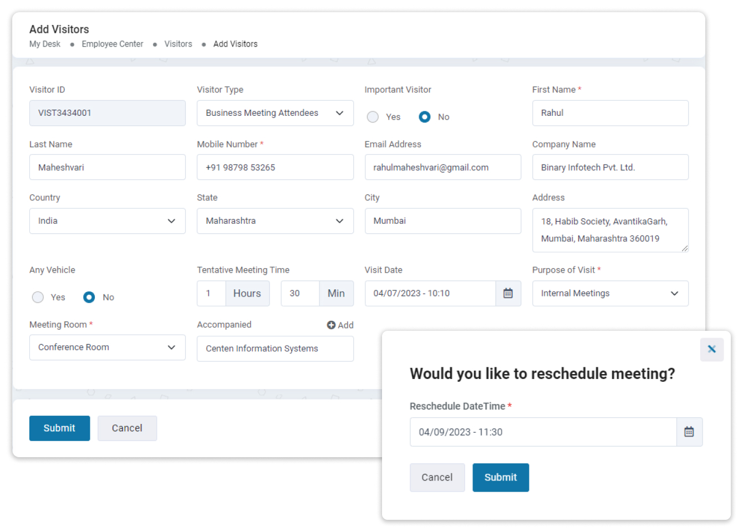Expand the Visitor Type dropdown

[x=275, y=113]
